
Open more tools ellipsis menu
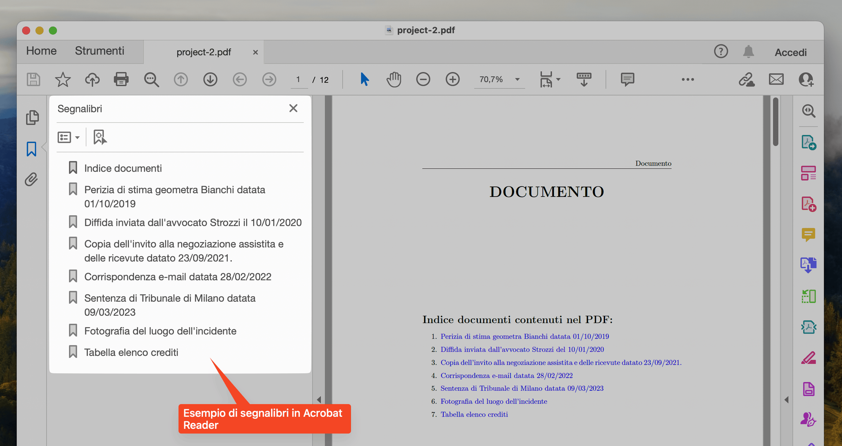688,79
